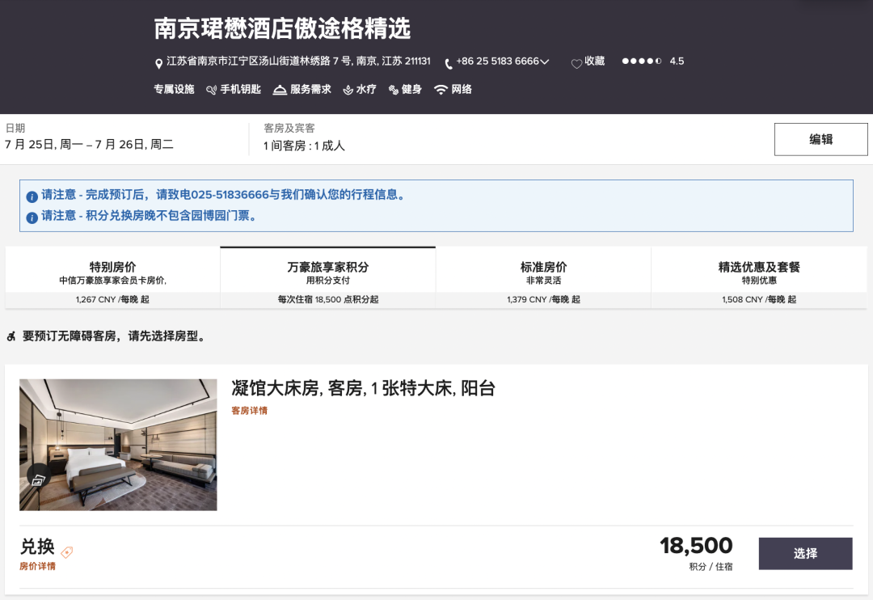873x600 pixels.
Task: Click the room title 凝馆大床房
Action: pos(363,388)
